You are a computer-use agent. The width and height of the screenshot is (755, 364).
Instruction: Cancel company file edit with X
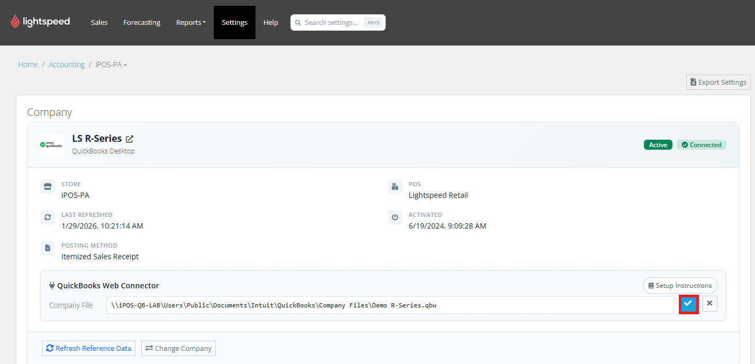pos(709,304)
